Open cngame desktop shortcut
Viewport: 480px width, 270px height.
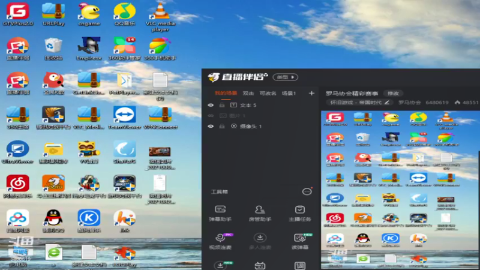click(89, 14)
